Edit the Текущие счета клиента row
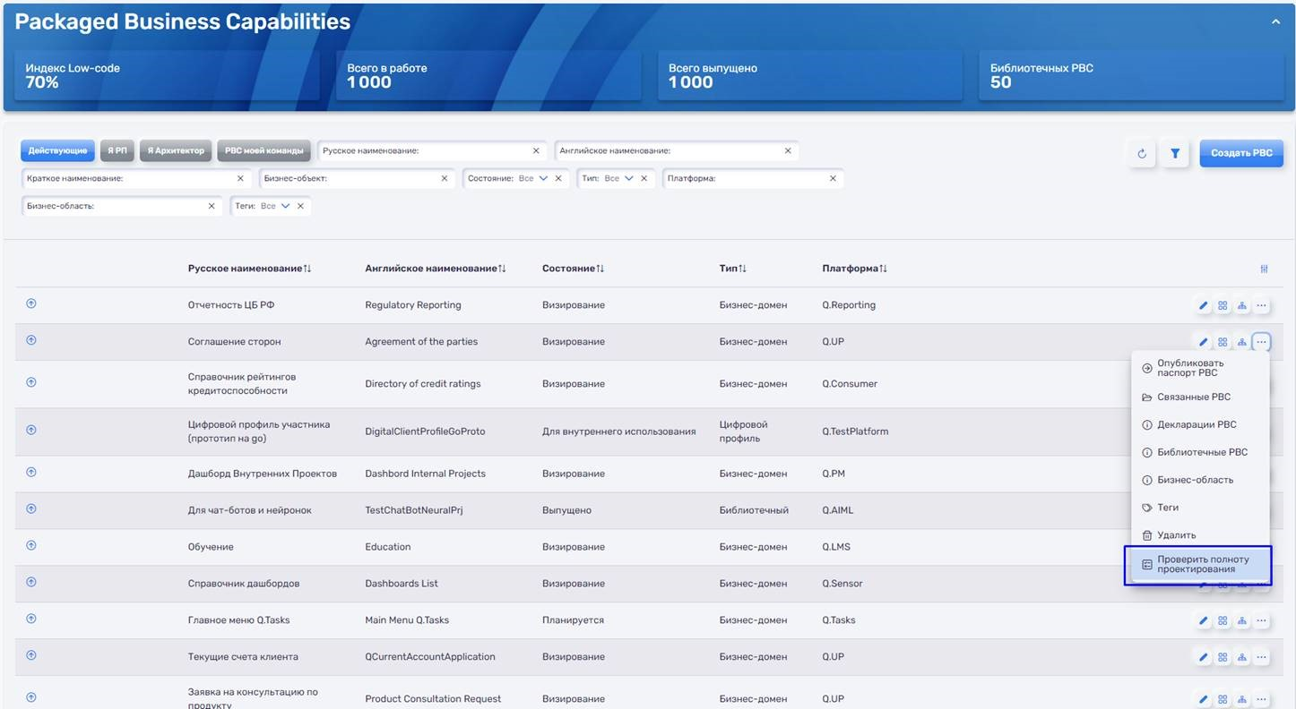1296x709 pixels. [x=1204, y=657]
